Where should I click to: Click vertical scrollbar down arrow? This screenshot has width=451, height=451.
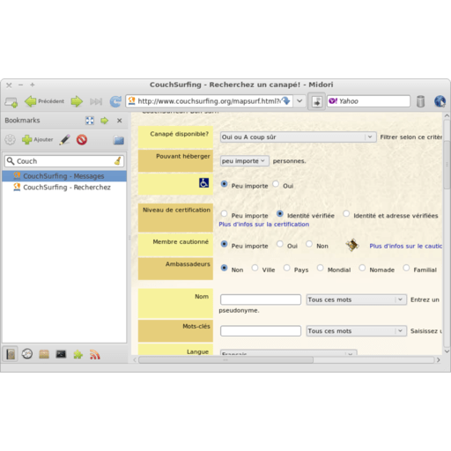tap(447, 351)
